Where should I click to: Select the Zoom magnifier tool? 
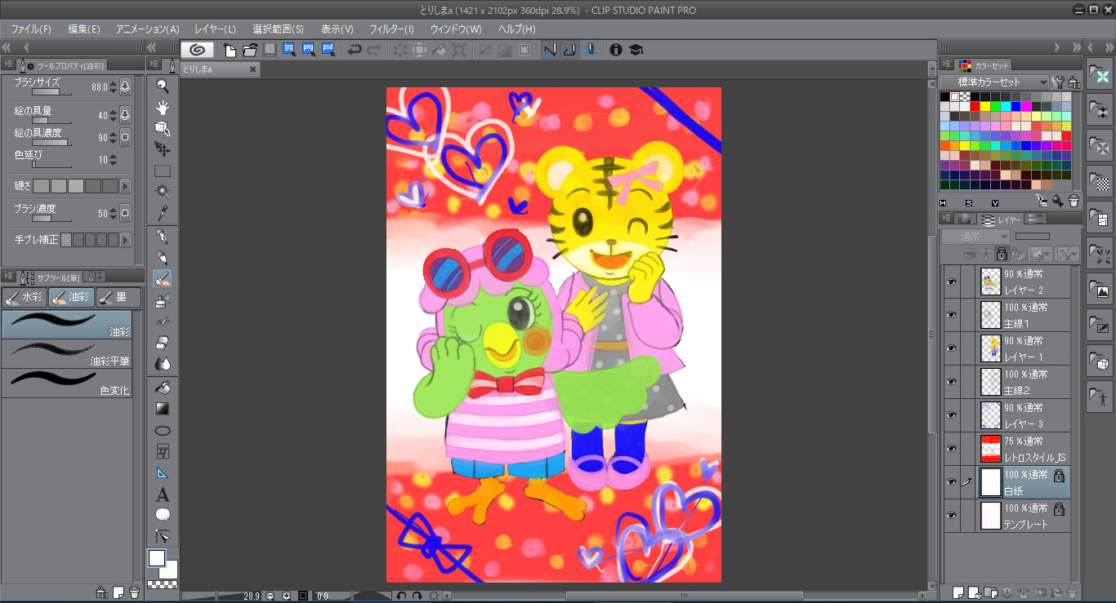point(163,86)
